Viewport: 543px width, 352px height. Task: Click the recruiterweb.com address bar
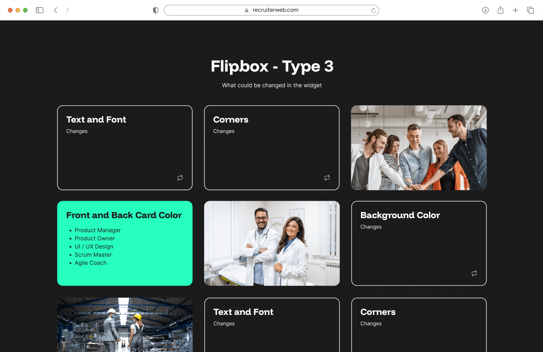271,10
